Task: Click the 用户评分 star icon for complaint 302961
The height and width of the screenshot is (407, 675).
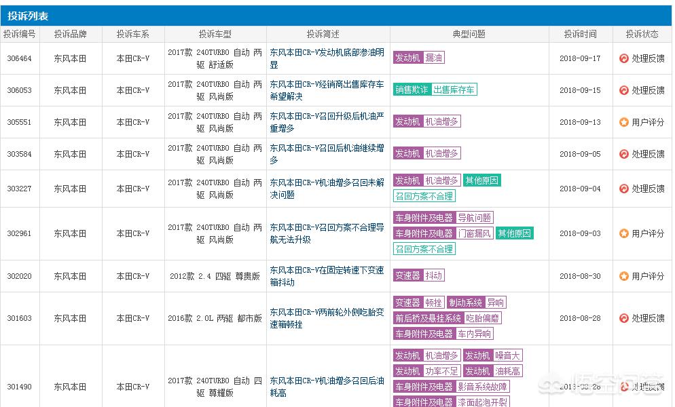Action: (x=624, y=233)
